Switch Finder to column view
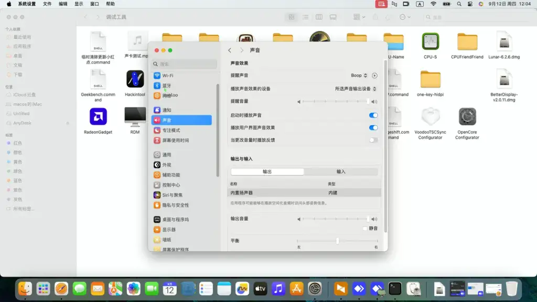The image size is (537, 302). click(x=319, y=17)
